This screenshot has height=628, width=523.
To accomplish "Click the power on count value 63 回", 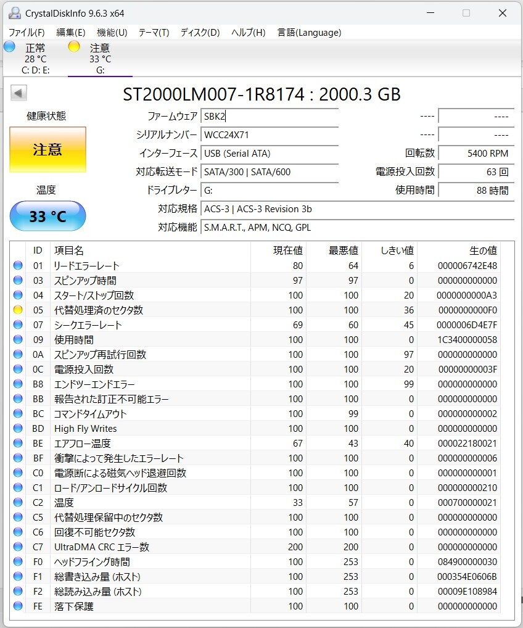I will [x=476, y=172].
